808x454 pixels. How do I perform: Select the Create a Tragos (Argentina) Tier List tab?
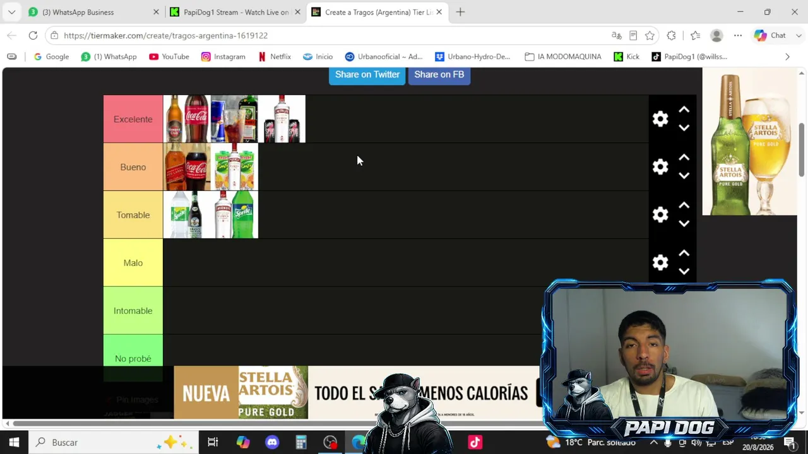pyautogui.click(x=377, y=12)
